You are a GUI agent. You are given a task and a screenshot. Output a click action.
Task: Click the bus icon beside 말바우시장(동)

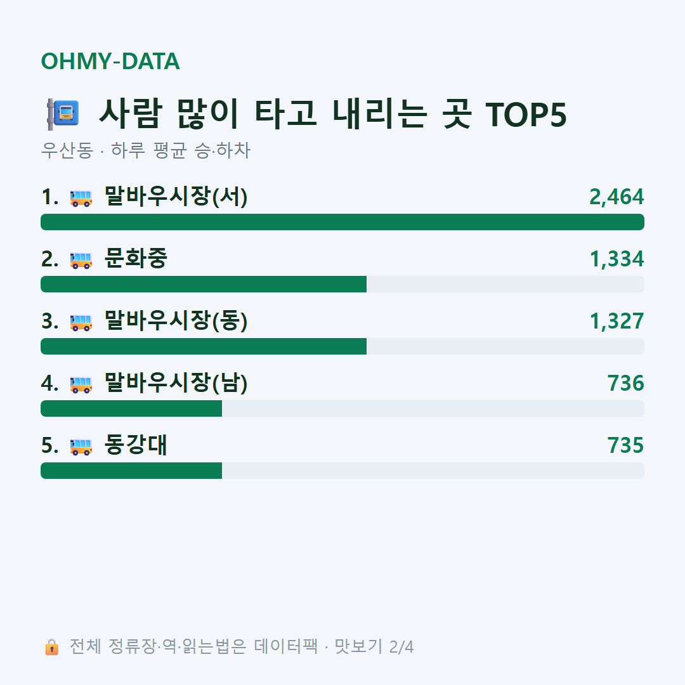tap(81, 322)
